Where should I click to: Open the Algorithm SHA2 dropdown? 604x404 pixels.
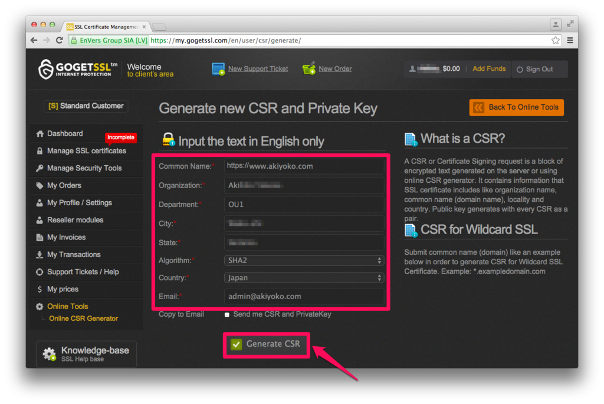304,260
